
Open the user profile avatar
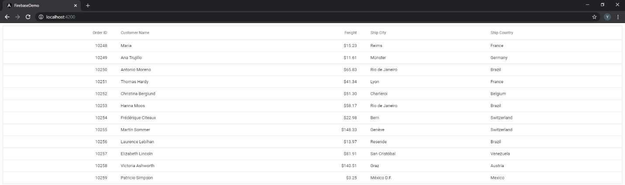coord(607,17)
